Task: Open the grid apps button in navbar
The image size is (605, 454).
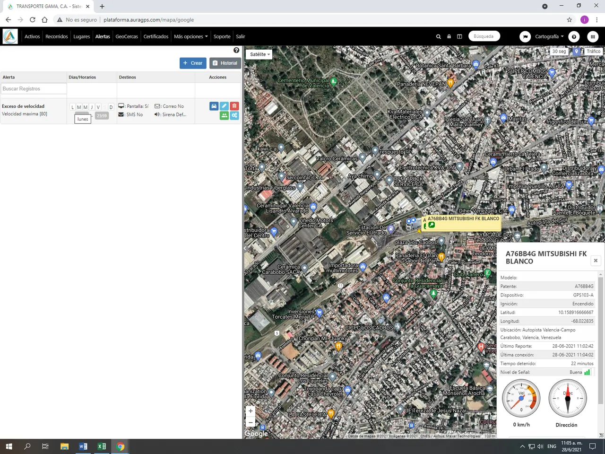Action: tap(593, 36)
